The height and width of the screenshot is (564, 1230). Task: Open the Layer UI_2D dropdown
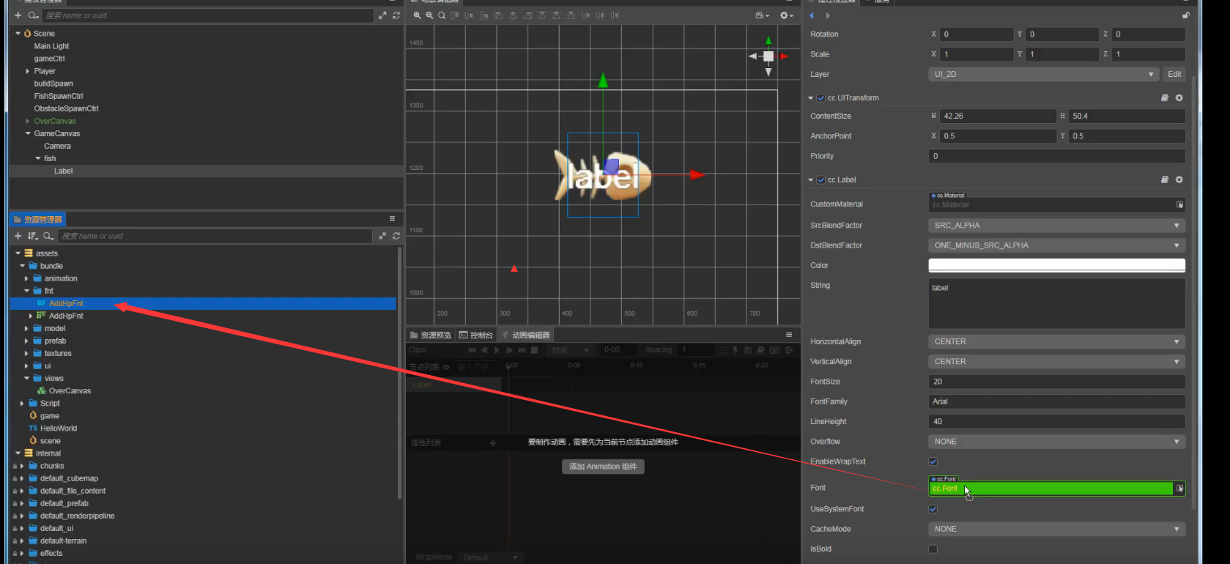click(x=1044, y=74)
